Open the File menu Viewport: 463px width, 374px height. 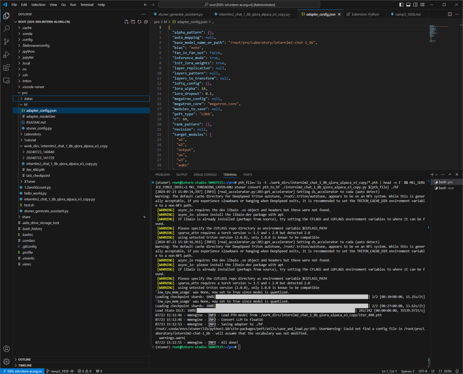[14, 5]
